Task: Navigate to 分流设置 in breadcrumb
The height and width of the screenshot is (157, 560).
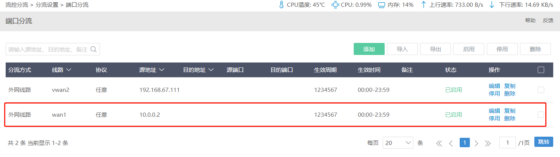Action: pos(46,5)
